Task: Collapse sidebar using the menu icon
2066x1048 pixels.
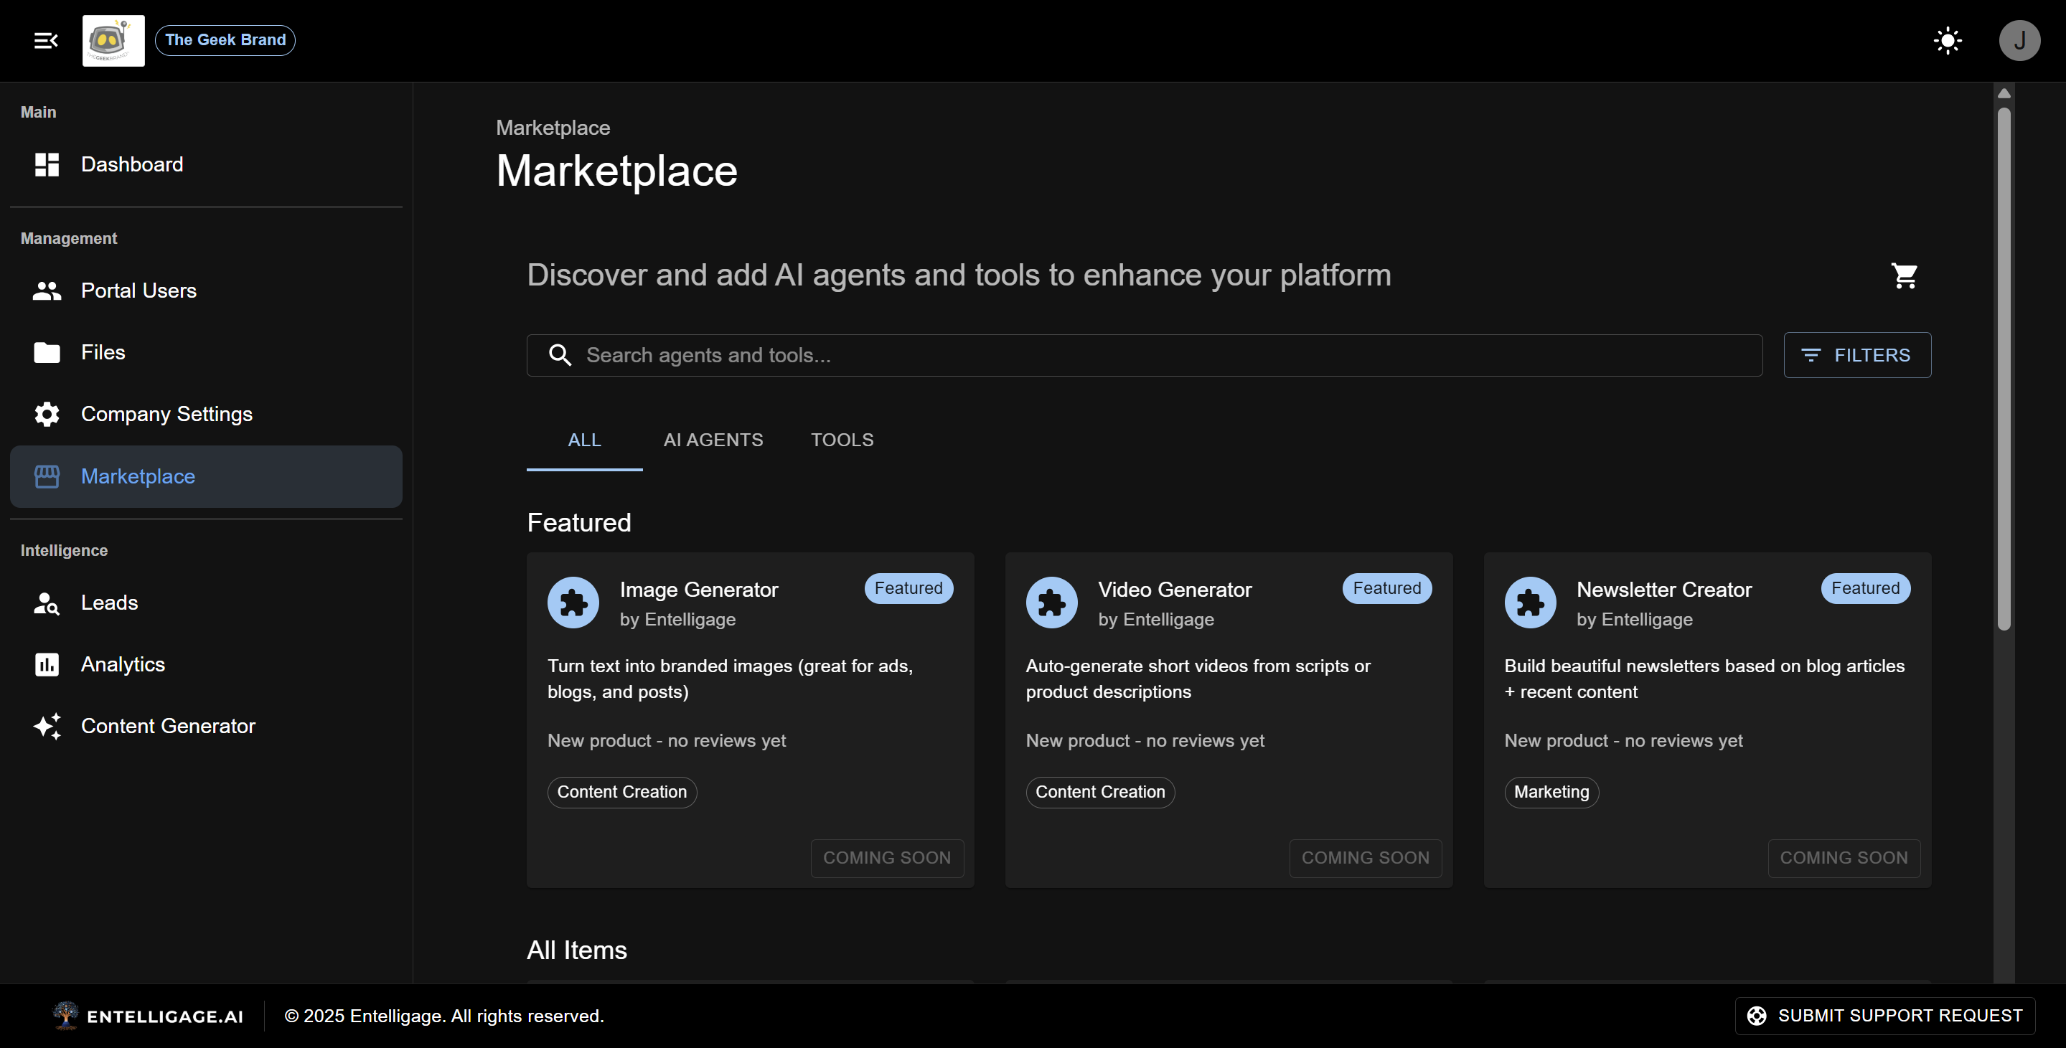Action: tap(46, 40)
